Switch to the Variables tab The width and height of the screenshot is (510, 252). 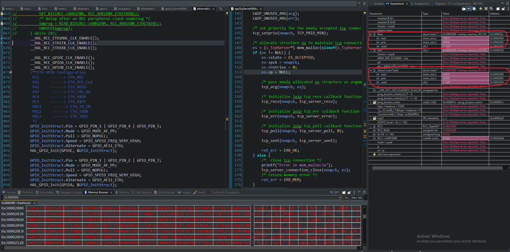377,4
